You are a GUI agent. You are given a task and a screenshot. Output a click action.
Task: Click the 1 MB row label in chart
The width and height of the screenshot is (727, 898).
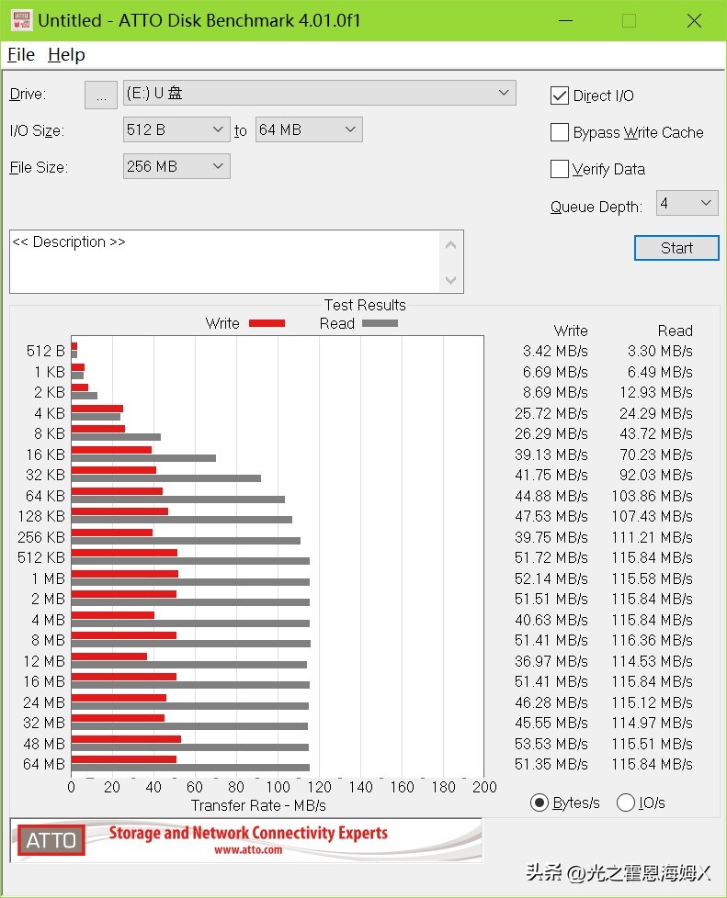tap(48, 578)
